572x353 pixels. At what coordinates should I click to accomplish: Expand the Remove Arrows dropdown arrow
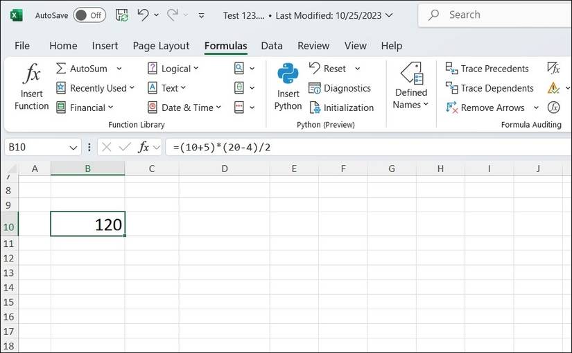click(x=536, y=107)
